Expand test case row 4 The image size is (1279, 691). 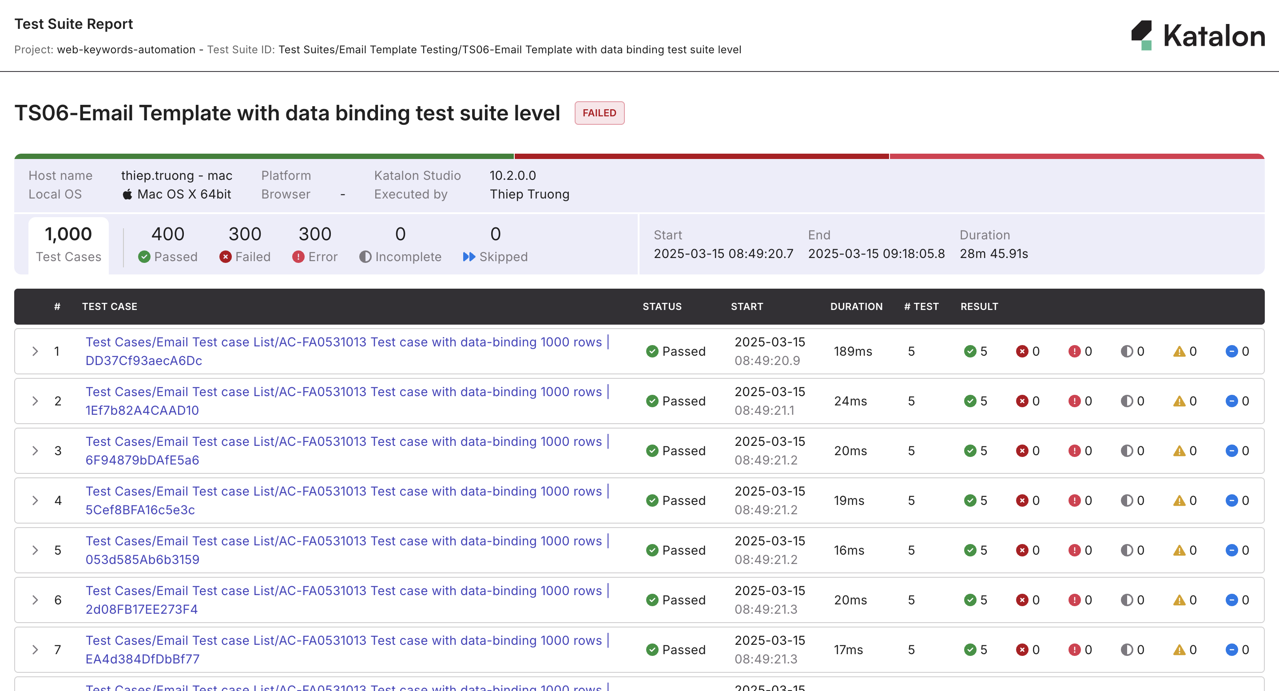click(35, 500)
